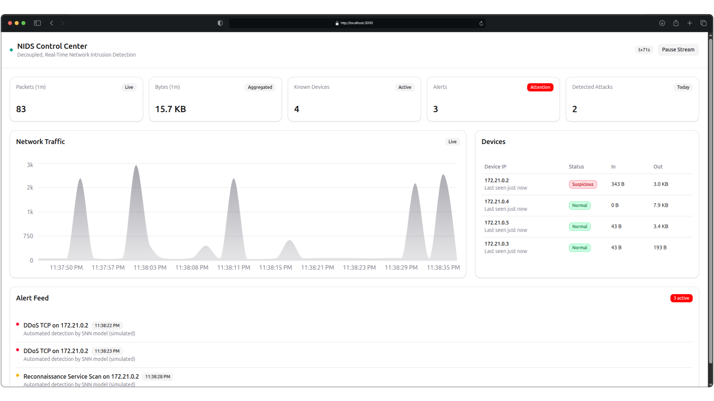Screen dimensions: 714x401
Task: Open the downloads icon
Action: pos(662,23)
